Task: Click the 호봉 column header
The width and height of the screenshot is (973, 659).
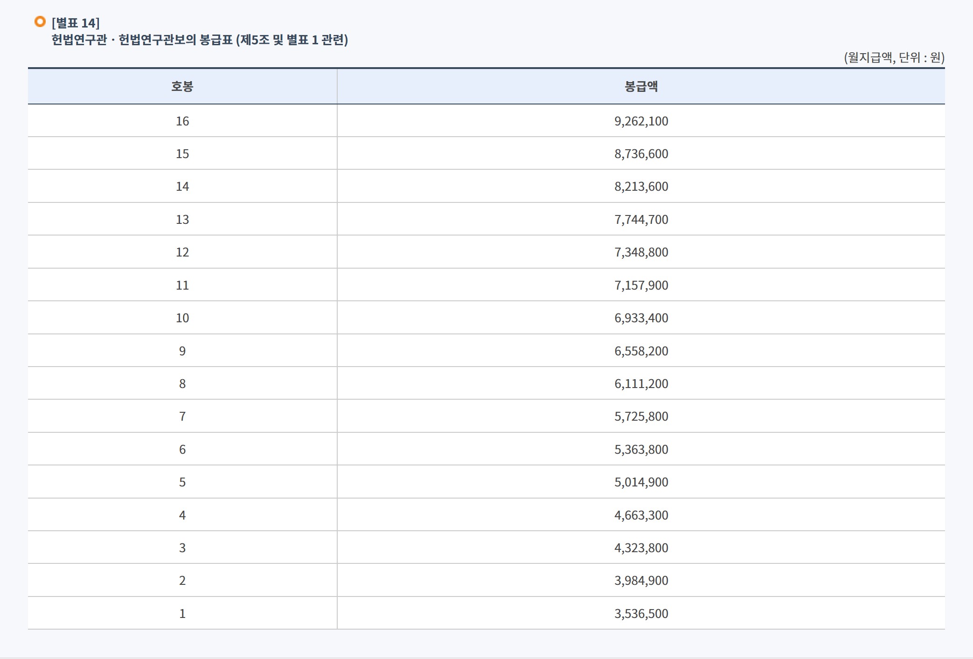Action: (x=182, y=86)
